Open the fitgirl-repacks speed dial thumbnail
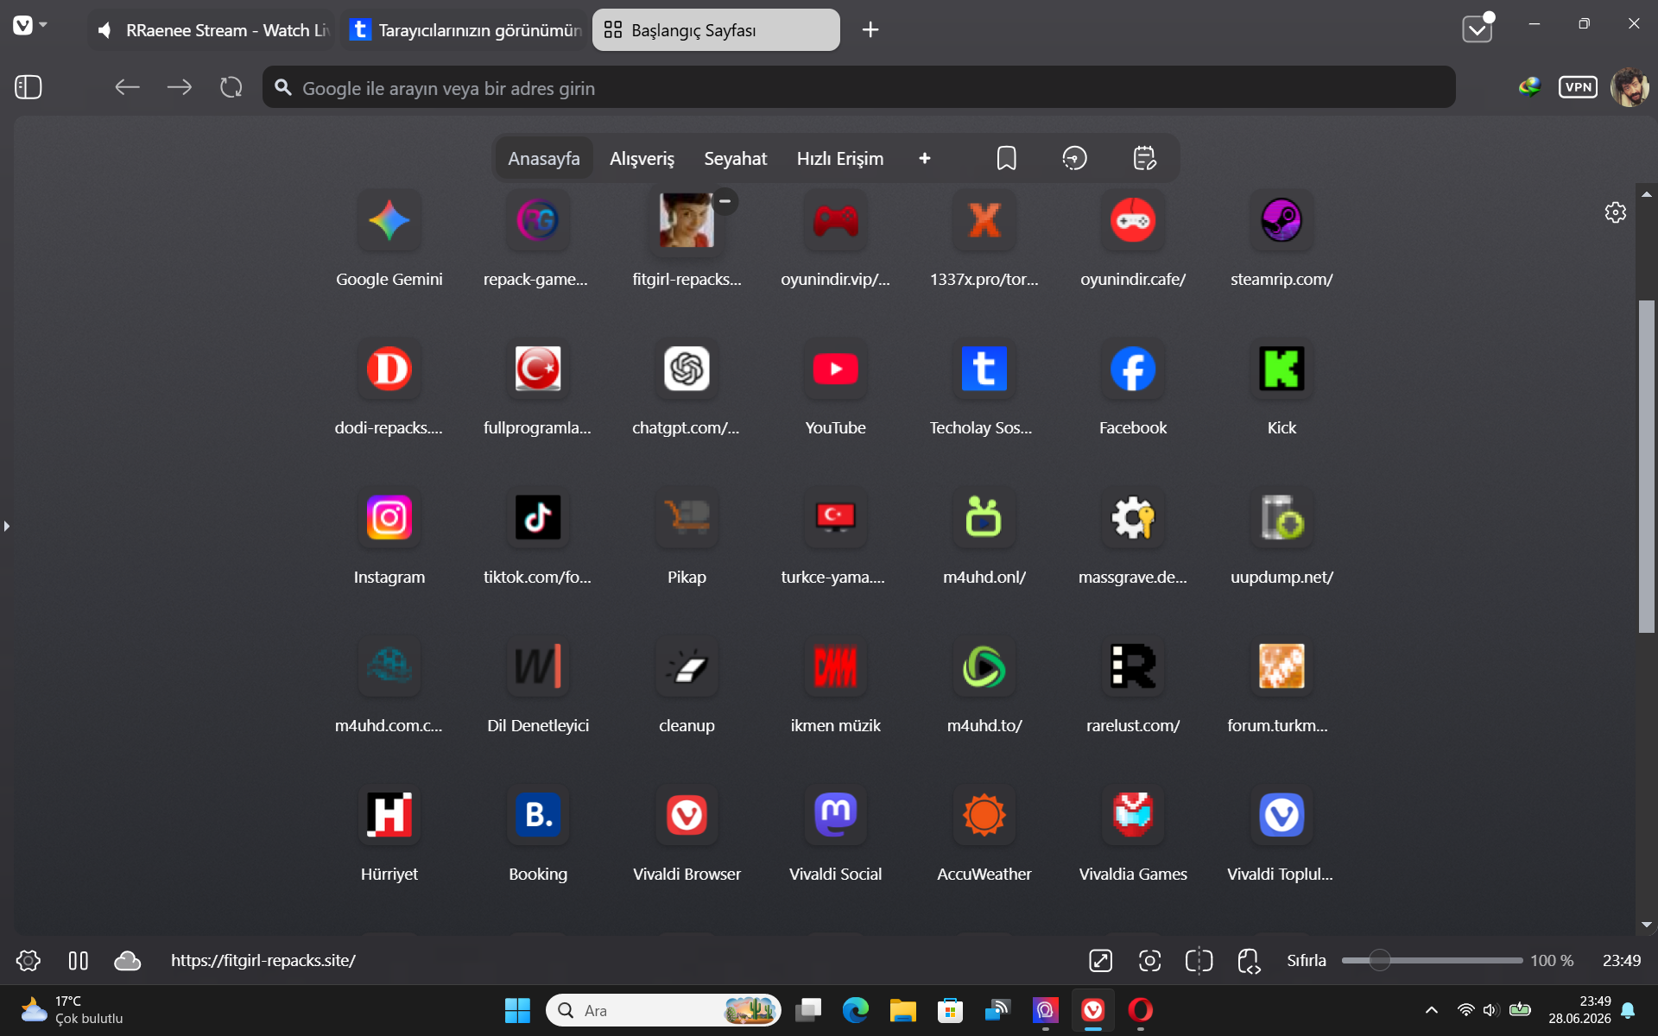Viewport: 1658px width, 1036px height. 687,221
